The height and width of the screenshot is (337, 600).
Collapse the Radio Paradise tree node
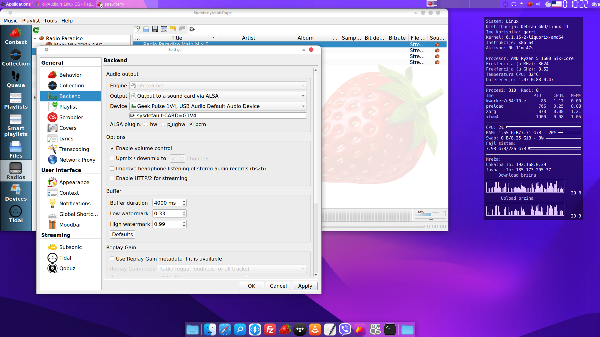coord(35,38)
